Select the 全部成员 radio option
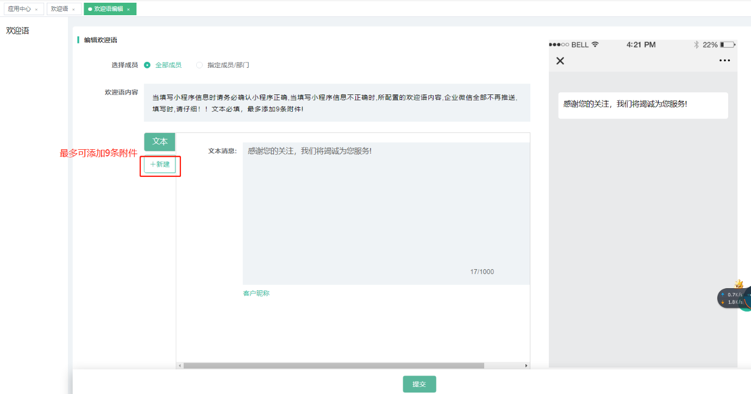Image resolution: width=751 pixels, height=394 pixels. pos(147,65)
